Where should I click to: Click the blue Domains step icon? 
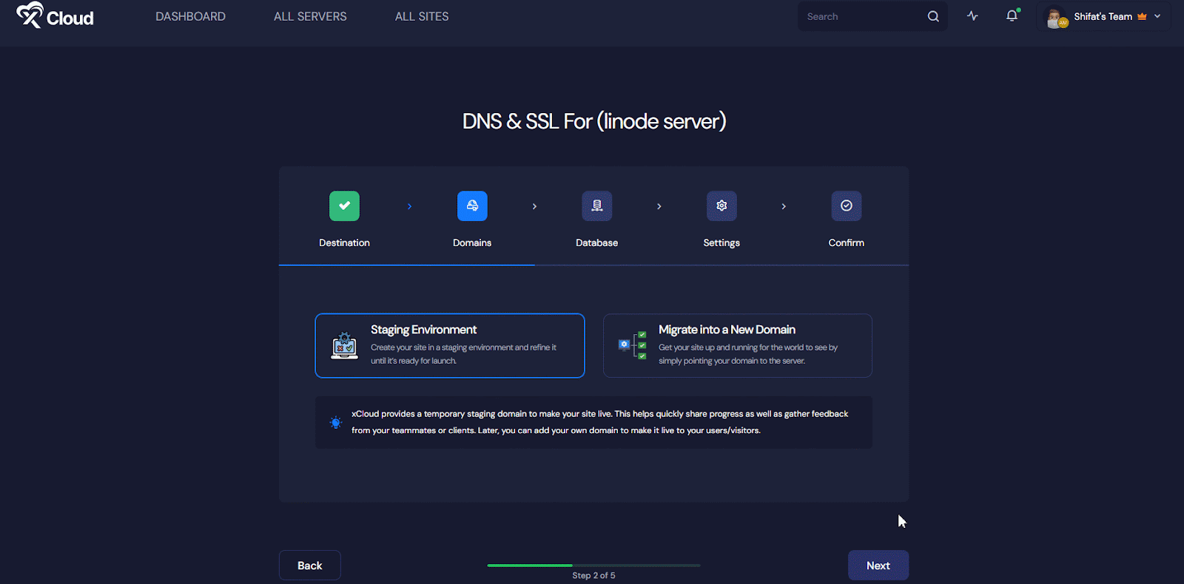472,206
